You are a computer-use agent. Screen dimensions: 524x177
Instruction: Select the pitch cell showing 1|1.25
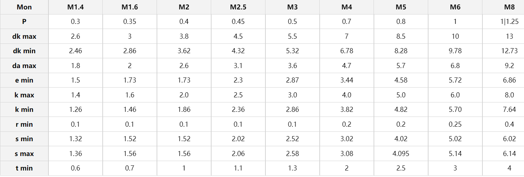(x=509, y=22)
